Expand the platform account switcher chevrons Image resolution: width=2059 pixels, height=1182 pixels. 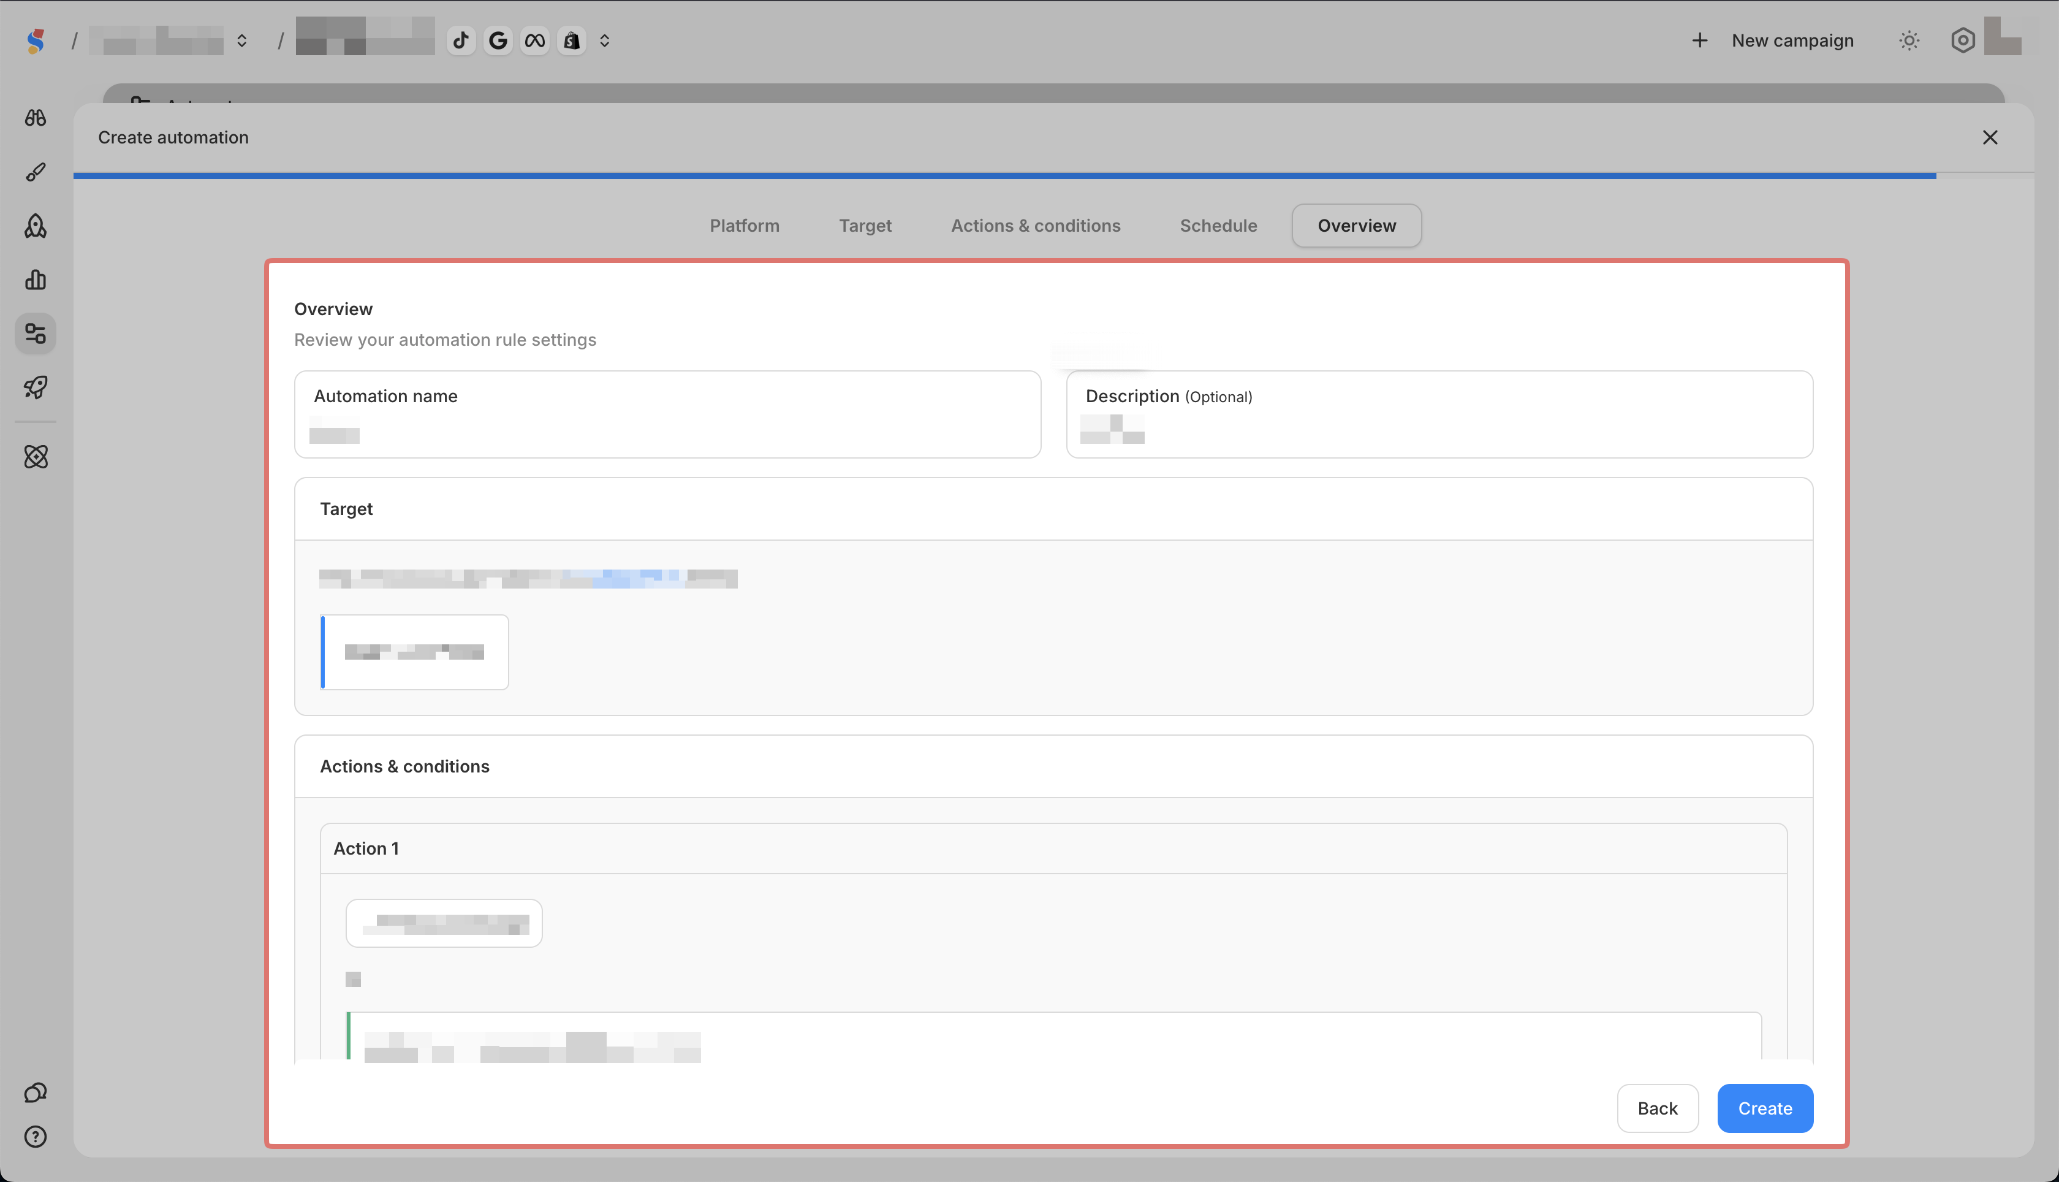tap(604, 40)
